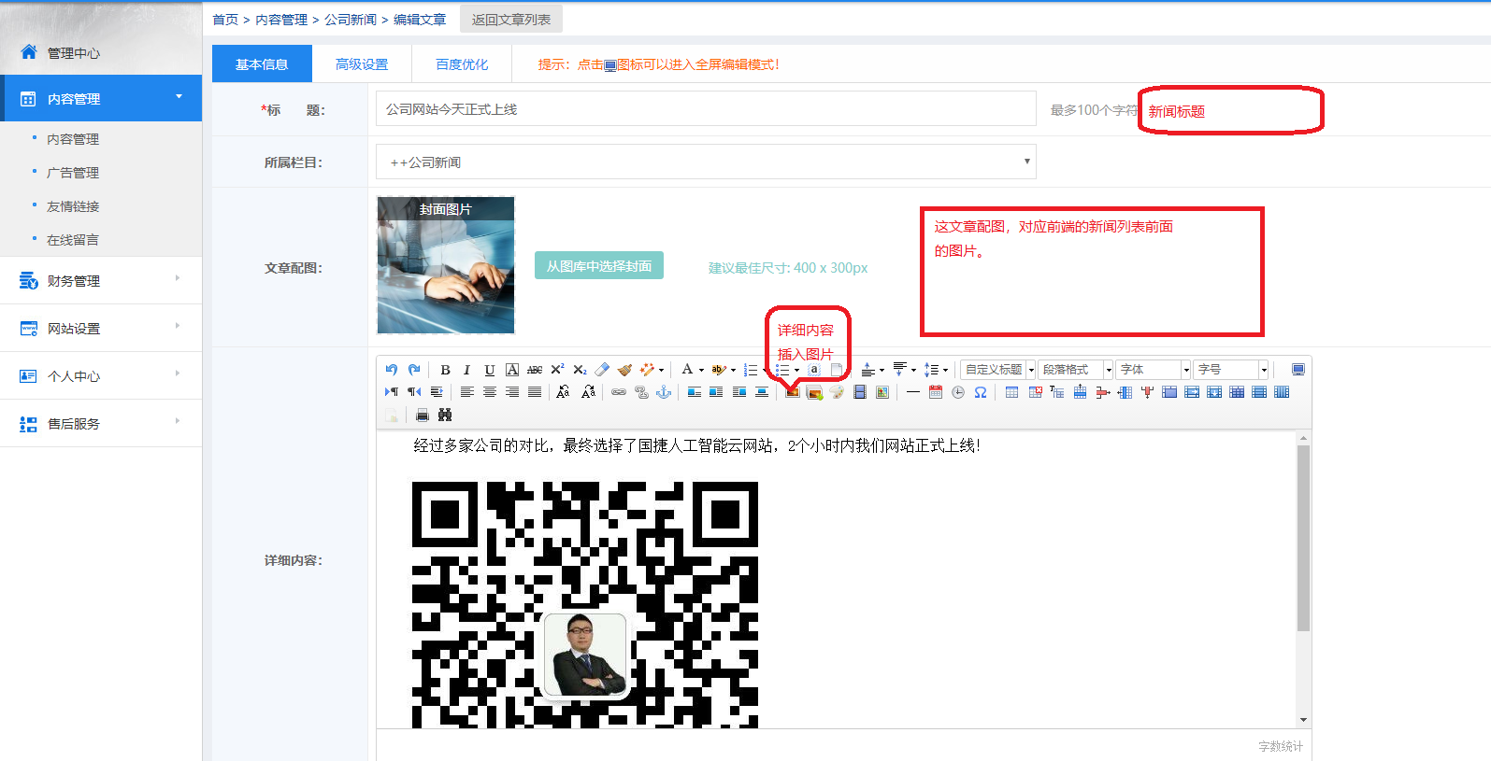Viewport: 1491px width, 761px height.
Task: Open the 段落格式 paragraph format dropdown
Action: click(x=1076, y=370)
